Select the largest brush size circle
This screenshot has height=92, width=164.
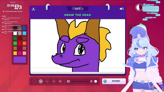[x=60, y=81]
